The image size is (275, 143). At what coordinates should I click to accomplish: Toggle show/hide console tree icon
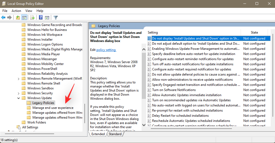24,18
